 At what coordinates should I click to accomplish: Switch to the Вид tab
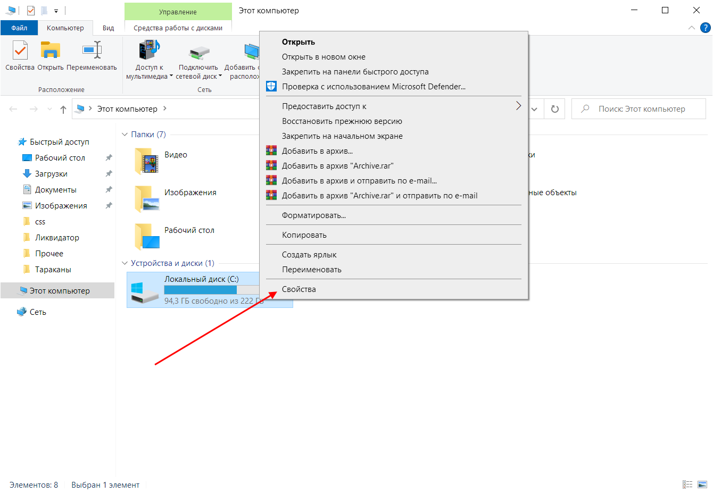[x=108, y=28]
